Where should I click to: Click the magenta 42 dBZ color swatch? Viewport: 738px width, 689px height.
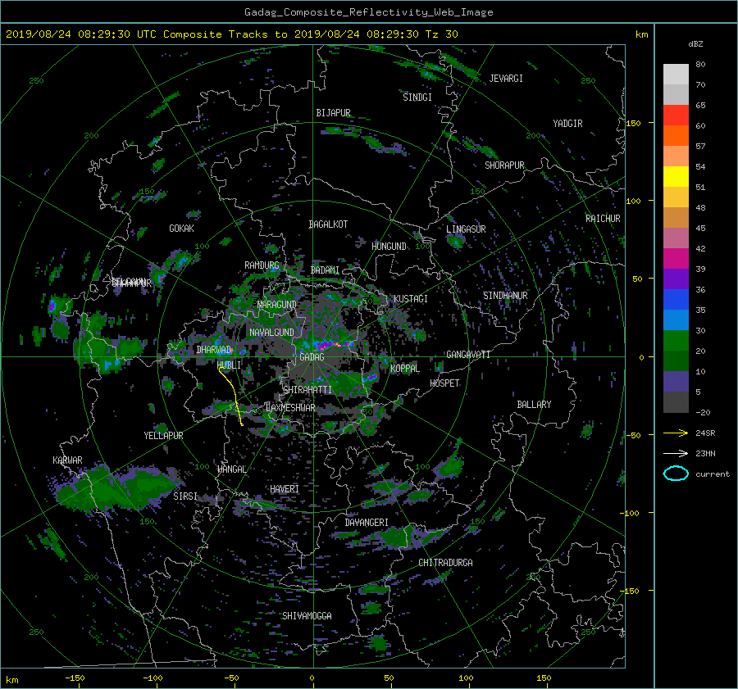tap(676, 258)
